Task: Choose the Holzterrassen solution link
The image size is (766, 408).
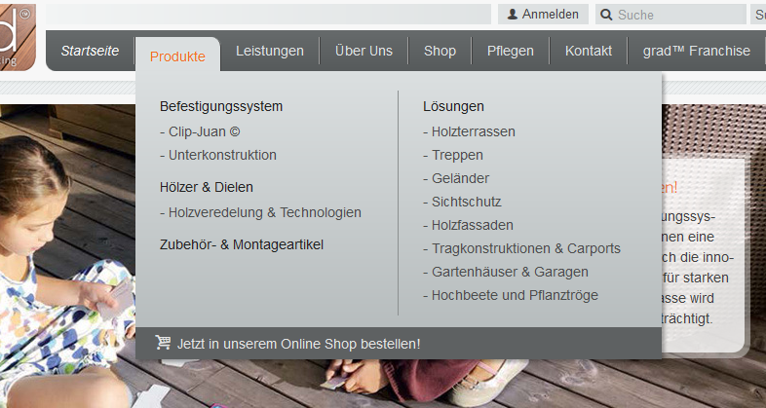Action: click(469, 131)
